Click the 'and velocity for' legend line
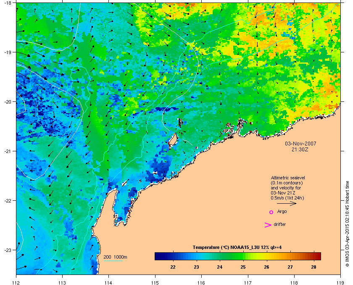This screenshot has height=285, width=353. [x=286, y=188]
